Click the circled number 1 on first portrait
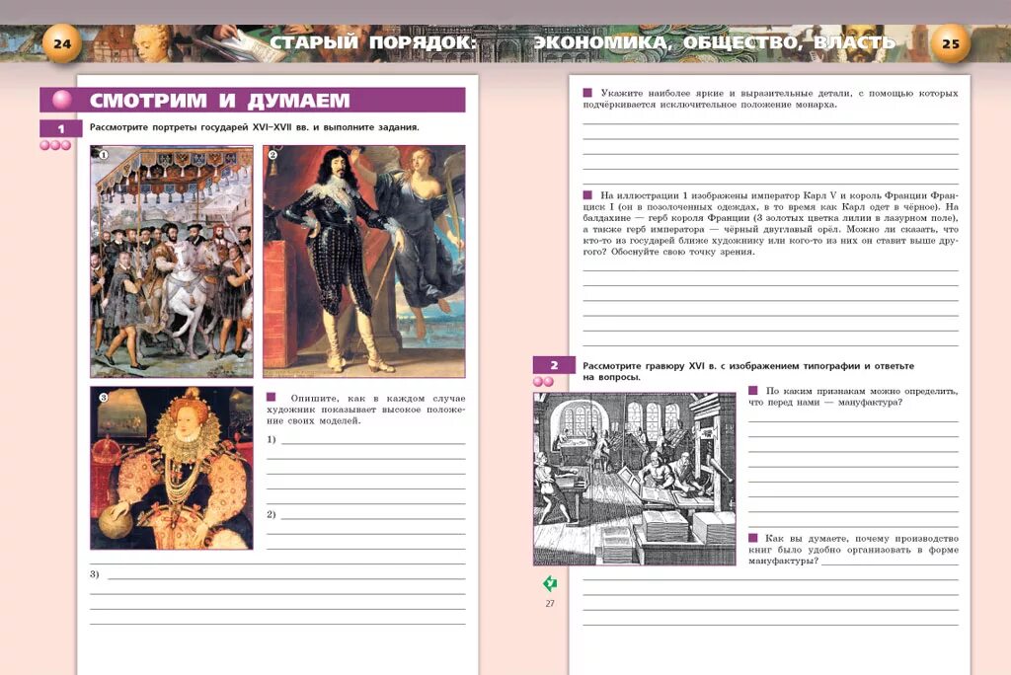The image size is (1011, 675). [x=103, y=154]
